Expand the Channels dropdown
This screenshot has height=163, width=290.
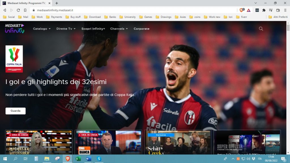point(118,28)
